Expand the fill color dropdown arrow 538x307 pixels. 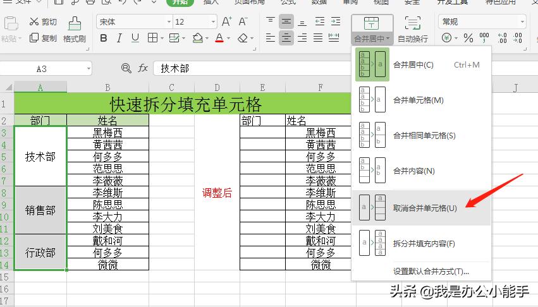point(207,39)
